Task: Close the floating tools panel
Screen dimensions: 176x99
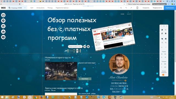Action: [x=167, y=26]
